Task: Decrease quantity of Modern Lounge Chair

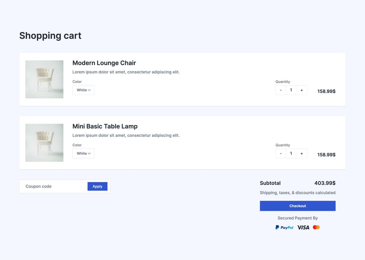Action: (x=281, y=90)
